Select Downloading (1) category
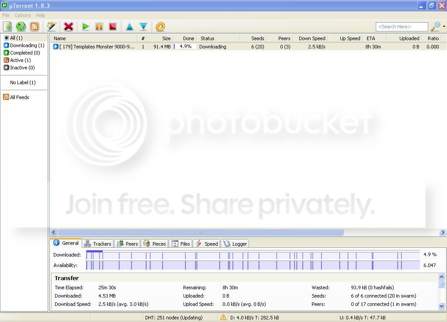The width and height of the screenshot is (447, 322). (x=24, y=45)
